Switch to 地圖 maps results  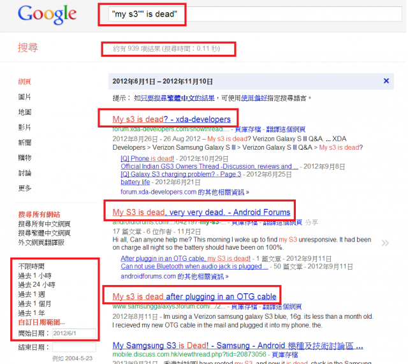(x=24, y=112)
